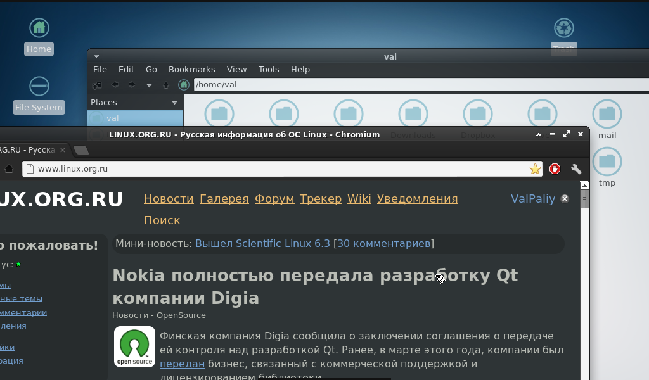
Task: Click the Chromium home button
Action: click(9, 168)
